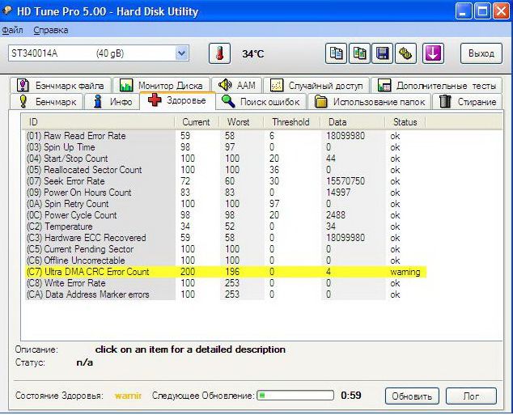
Task: Switch to the Инфо tab
Action: pyautogui.click(x=112, y=101)
